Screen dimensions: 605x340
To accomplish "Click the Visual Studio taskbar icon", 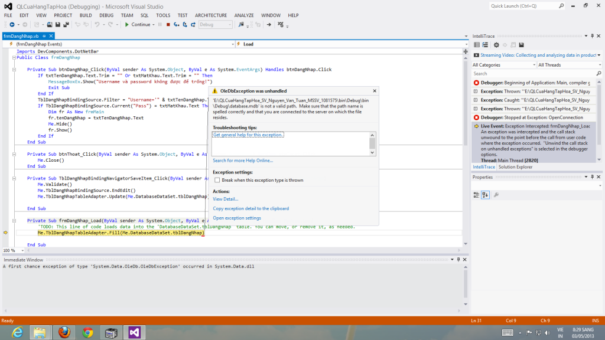I will click(x=134, y=332).
